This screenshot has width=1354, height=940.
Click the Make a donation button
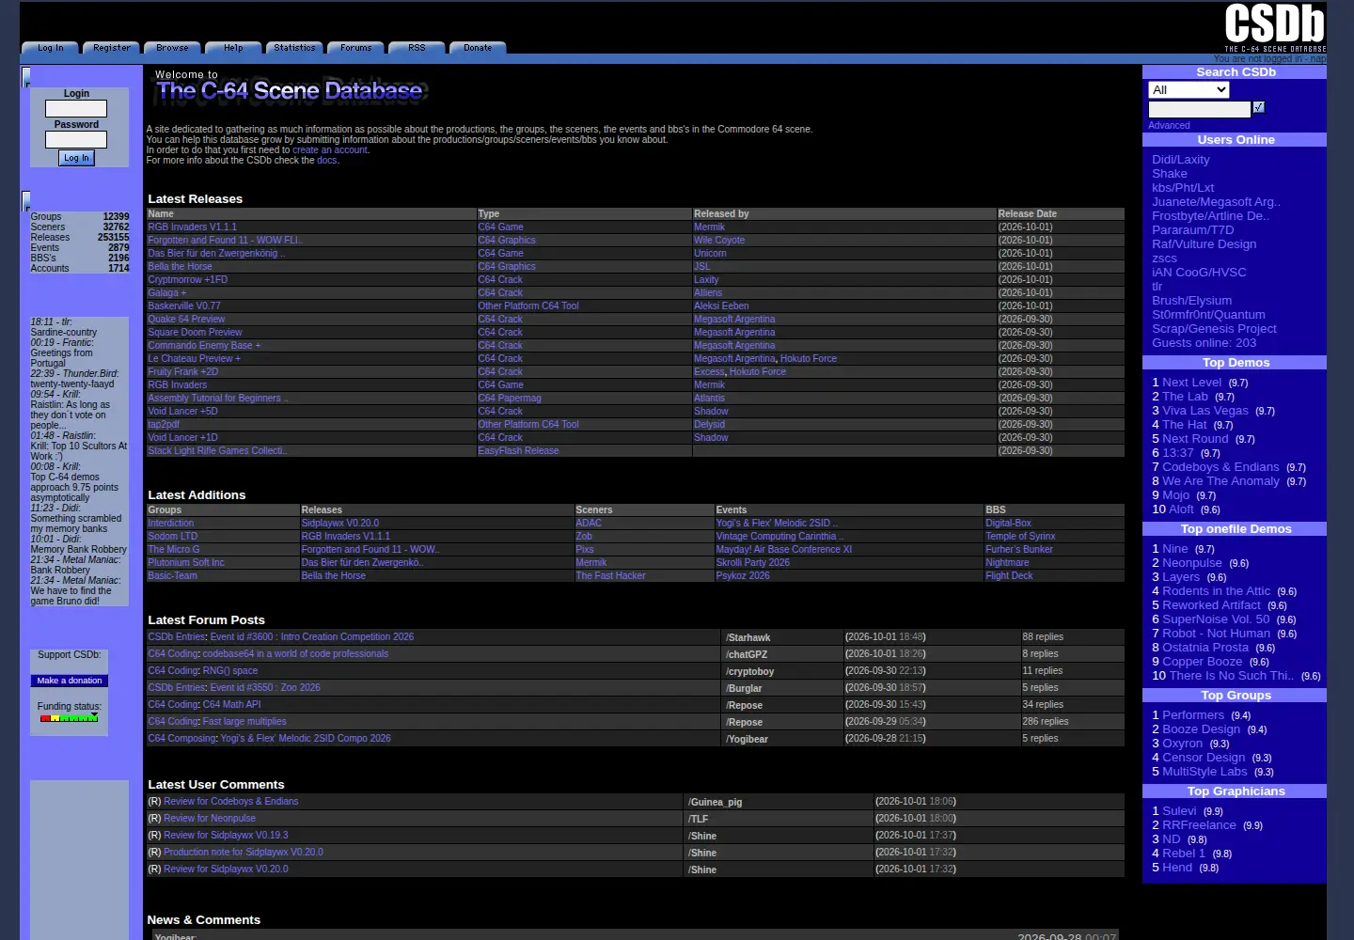pyautogui.click(x=70, y=681)
